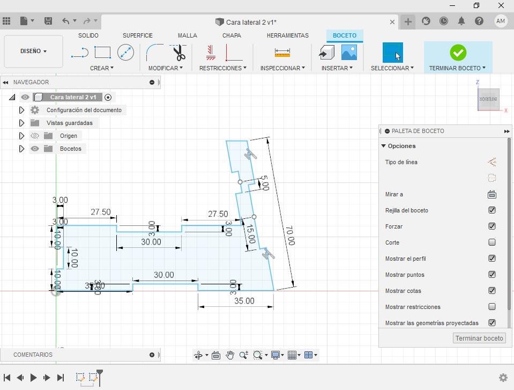Open the SELECCIONAR dropdown menu
The height and width of the screenshot is (390, 514).
(392, 68)
